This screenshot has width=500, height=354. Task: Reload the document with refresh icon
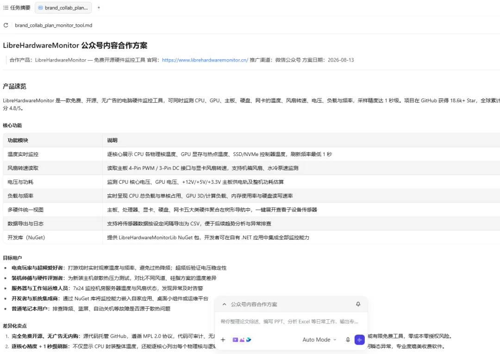point(6,25)
